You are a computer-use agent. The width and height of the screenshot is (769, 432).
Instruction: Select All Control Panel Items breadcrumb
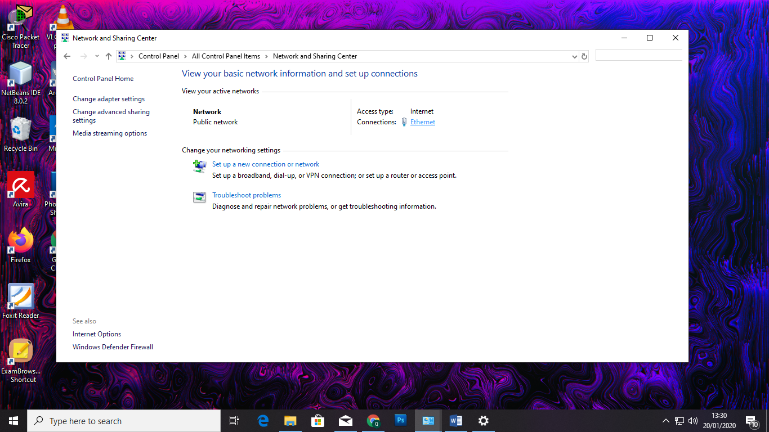[226, 56]
